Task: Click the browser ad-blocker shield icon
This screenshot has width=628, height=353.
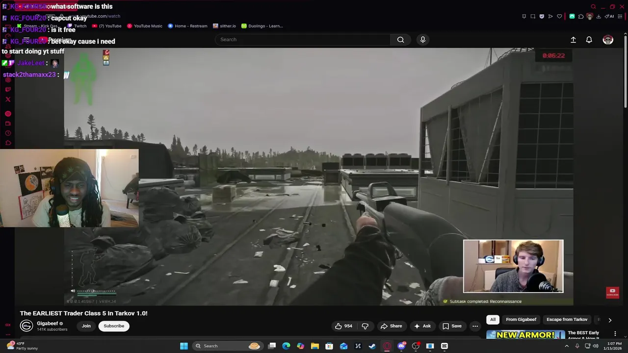Action: [x=542, y=16]
